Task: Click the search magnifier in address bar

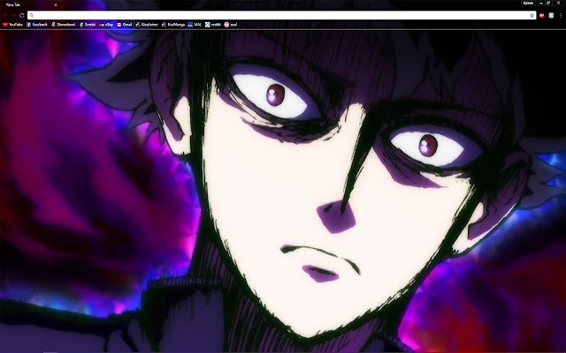Action: pos(32,16)
